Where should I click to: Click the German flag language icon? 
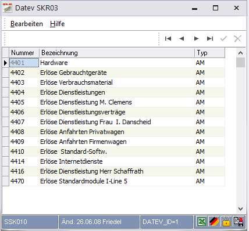coord(214,221)
